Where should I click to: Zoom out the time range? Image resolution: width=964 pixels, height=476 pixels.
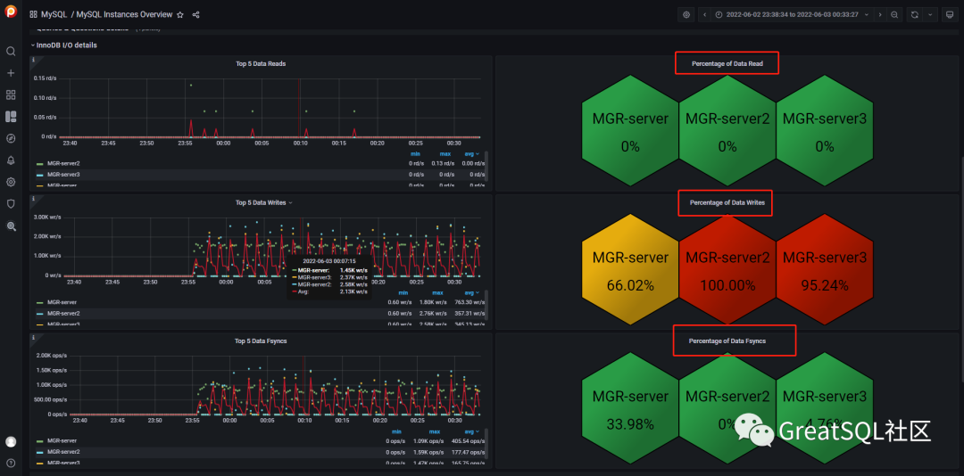point(894,14)
